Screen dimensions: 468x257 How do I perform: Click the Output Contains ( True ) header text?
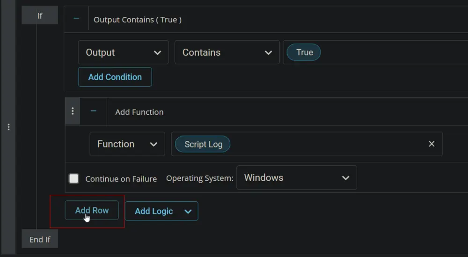[x=138, y=20]
